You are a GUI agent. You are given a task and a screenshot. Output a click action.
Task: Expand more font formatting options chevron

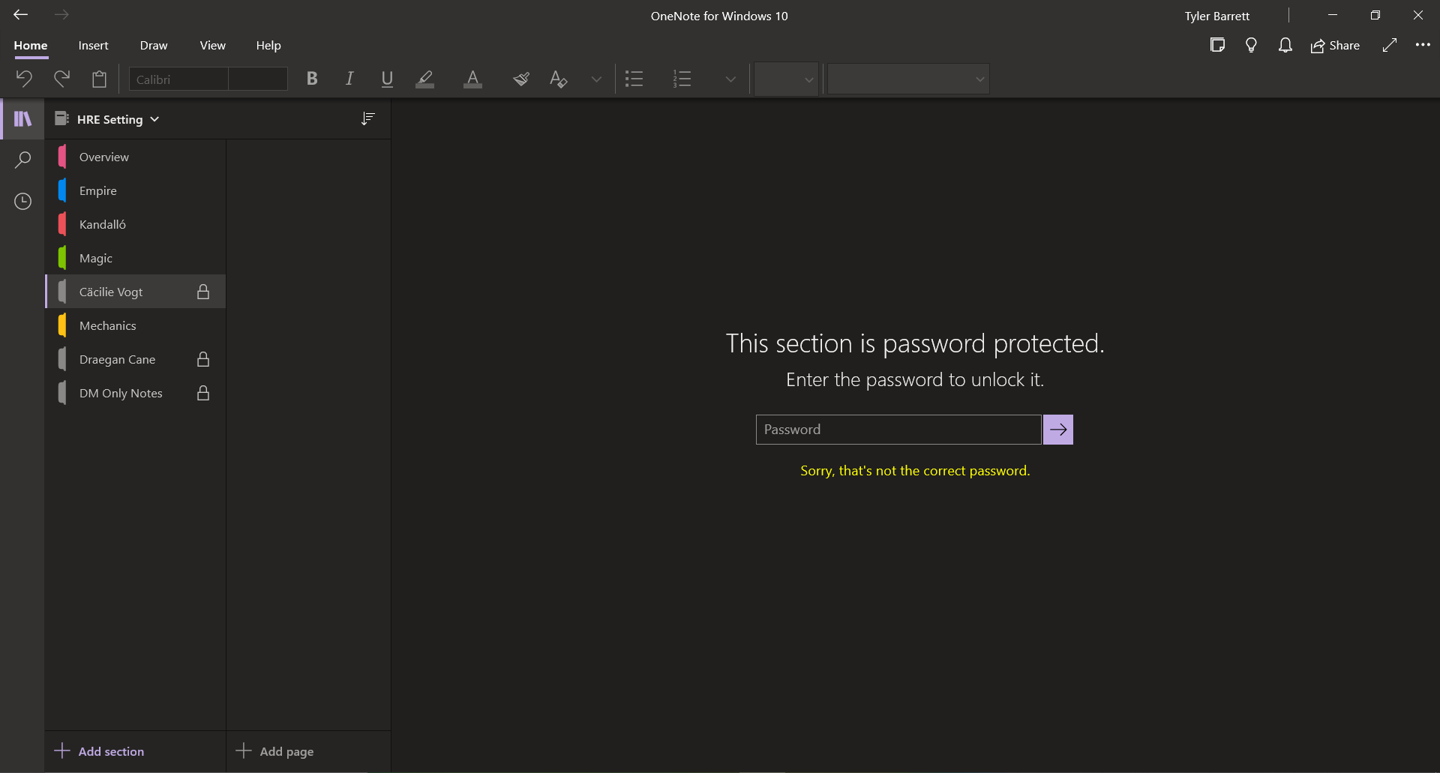click(596, 79)
